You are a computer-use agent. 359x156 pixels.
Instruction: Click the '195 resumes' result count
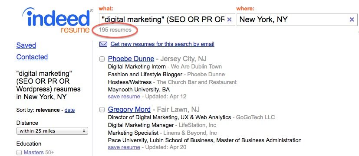[115, 30]
